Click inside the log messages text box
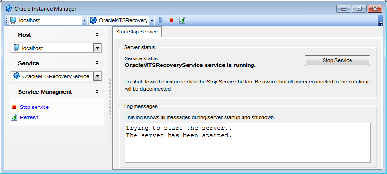This screenshot has height=174, width=387. click(248, 143)
